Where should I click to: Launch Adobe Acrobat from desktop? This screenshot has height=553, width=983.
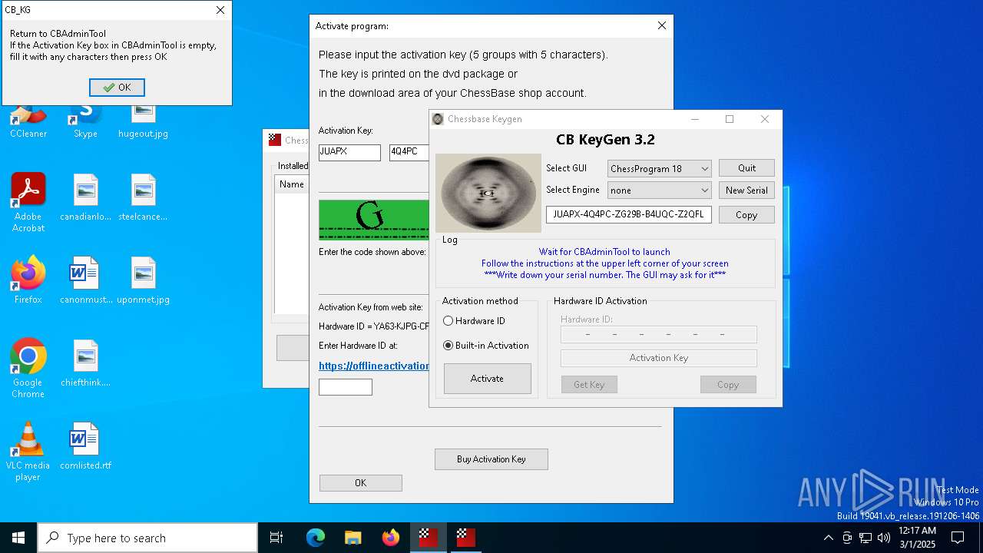[x=28, y=202]
